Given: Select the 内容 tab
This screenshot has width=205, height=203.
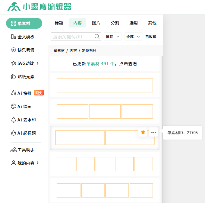Looking at the screenshot, I should pos(77,23).
